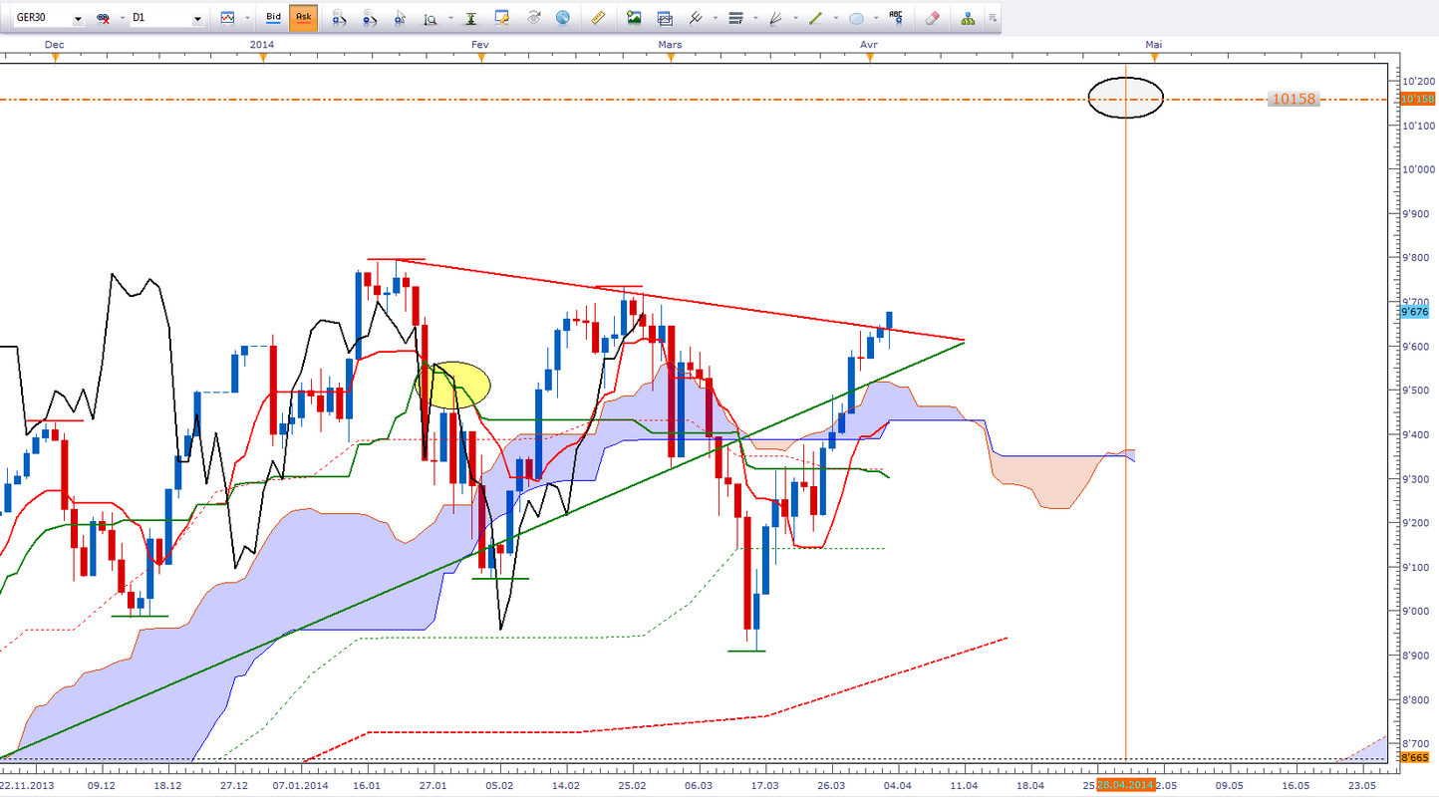
Task: Toggle the Ask price display
Action: 304,18
